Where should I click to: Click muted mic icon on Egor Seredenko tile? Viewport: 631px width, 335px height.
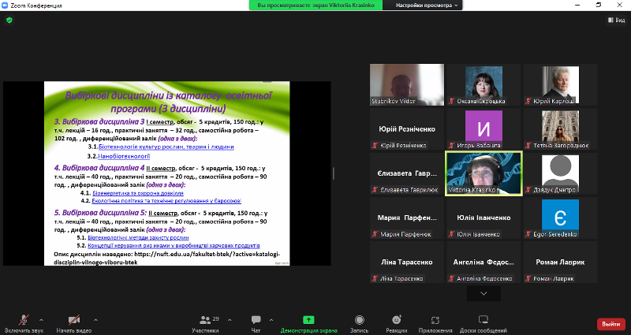pos(528,234)
